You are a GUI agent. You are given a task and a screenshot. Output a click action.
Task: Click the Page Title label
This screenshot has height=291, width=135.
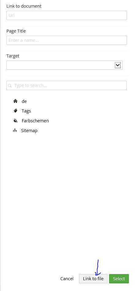point(16,31)
